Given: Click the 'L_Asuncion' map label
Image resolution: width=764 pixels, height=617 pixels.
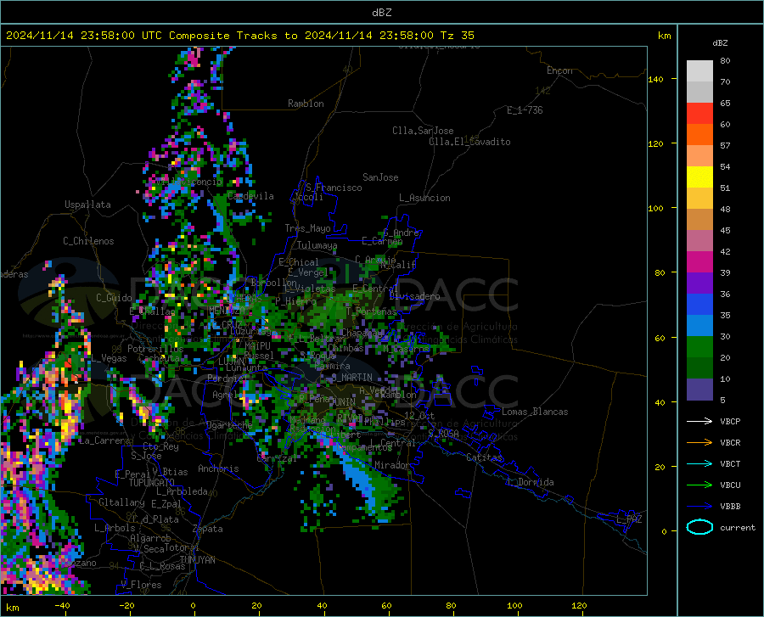Looking at the screenshot, I should point(424,198).
